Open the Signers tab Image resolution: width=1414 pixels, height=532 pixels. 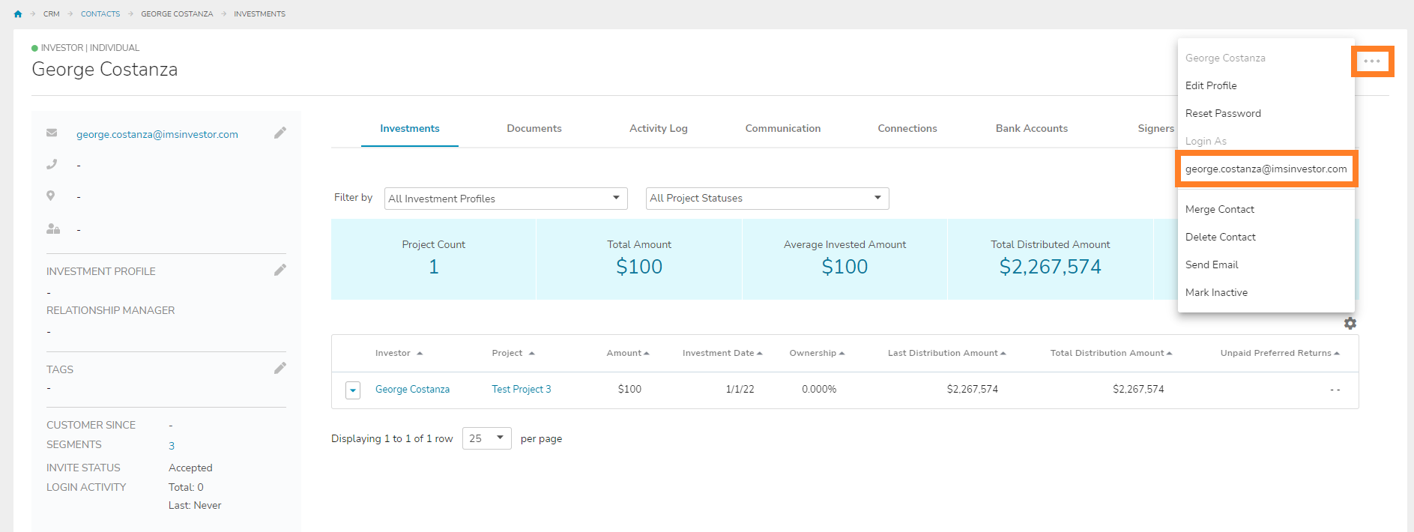[1155, 129]
